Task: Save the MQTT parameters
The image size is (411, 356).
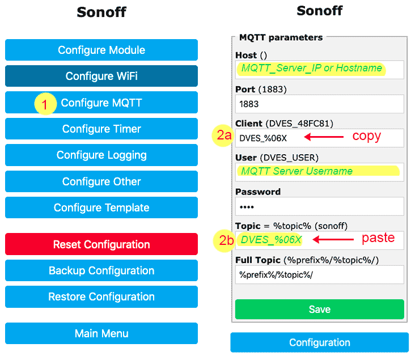Action: [x=320, y=310]
